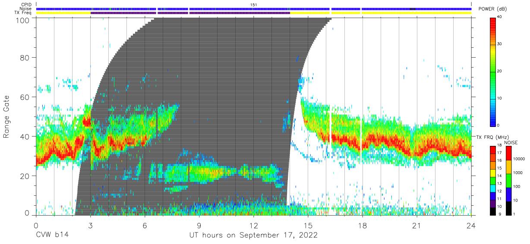Click the noise scale label '1000'
Image resolution: width=530 pixels, height=244 pixels.
click(x=518, y=173)
